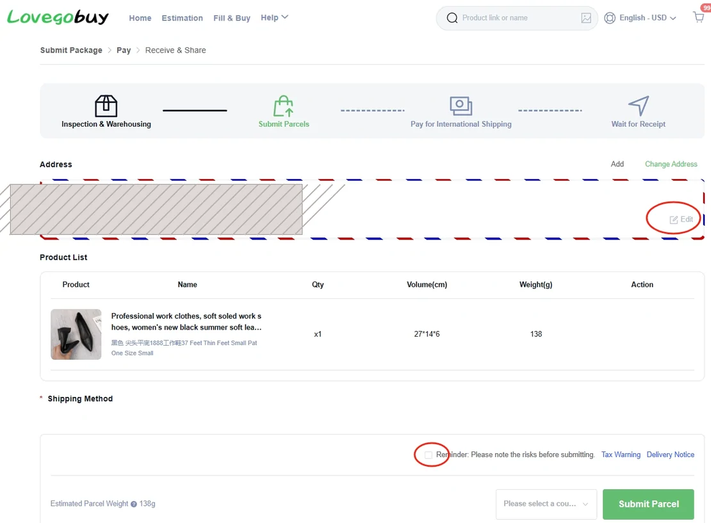Click the weight value 138
The height and width of the screenshot is (523, 711).
(x=536, y=334)
